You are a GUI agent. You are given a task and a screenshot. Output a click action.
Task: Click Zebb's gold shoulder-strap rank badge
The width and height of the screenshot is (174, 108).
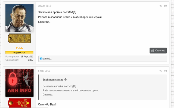coord(19,38)
